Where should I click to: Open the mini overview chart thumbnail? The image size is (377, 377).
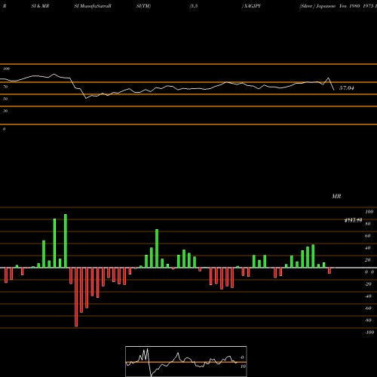pos(186,361)
